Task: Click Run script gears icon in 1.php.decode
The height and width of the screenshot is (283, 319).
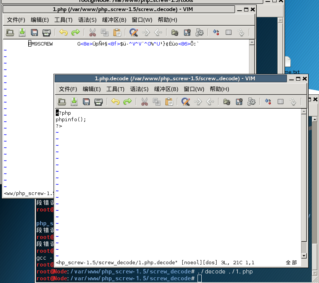Action: pos(251,102)
